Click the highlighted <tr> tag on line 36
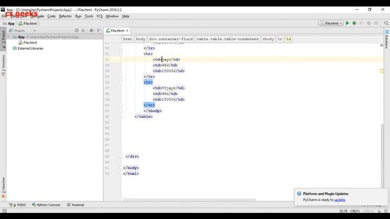The height and width of the screenshot is (219, 390). (148, 82)
